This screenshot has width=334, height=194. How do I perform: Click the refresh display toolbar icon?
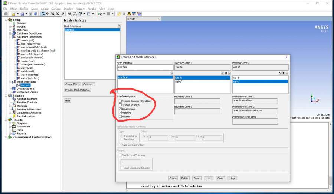click(124, 14)
